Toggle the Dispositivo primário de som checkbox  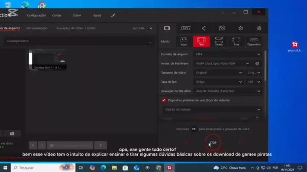pyautogui.click(x=164, y=100)
